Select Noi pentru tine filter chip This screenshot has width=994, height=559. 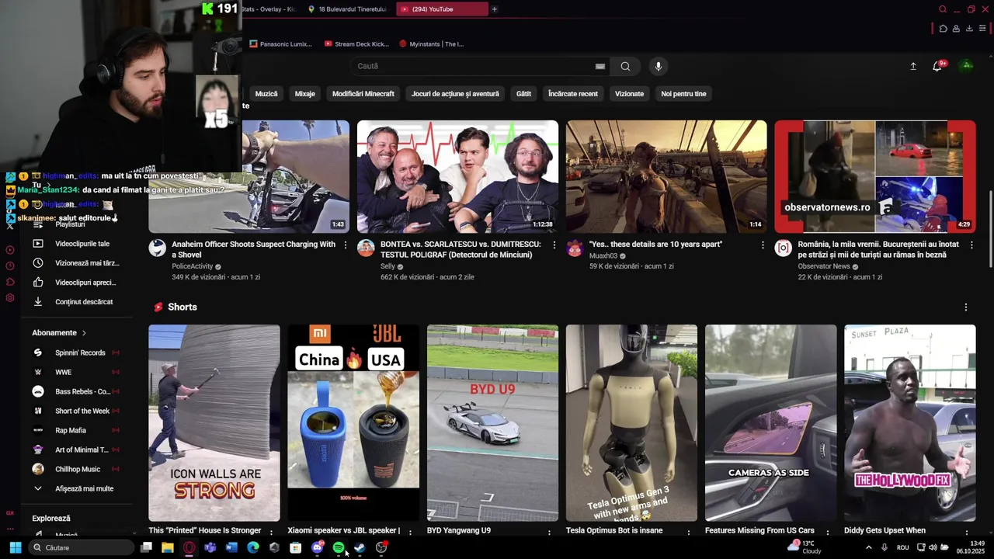pyautogui.click(x=683, y=94)
